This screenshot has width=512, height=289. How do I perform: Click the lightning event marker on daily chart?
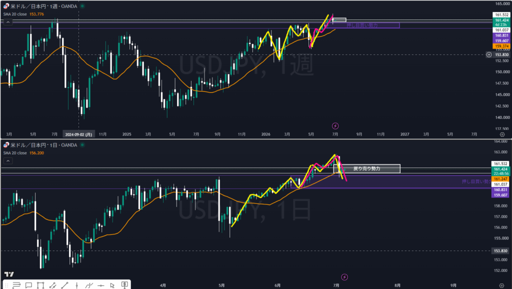[x=344, y=277]
